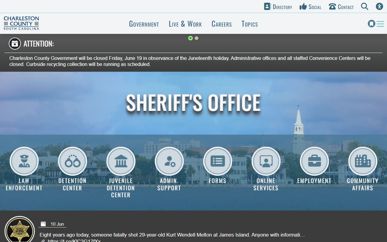Click the Juneteenth closure notice text

[190, 61]
